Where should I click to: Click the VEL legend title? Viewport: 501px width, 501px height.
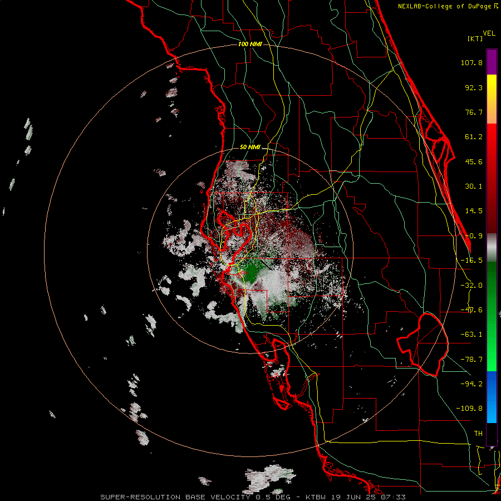(489, 33)
